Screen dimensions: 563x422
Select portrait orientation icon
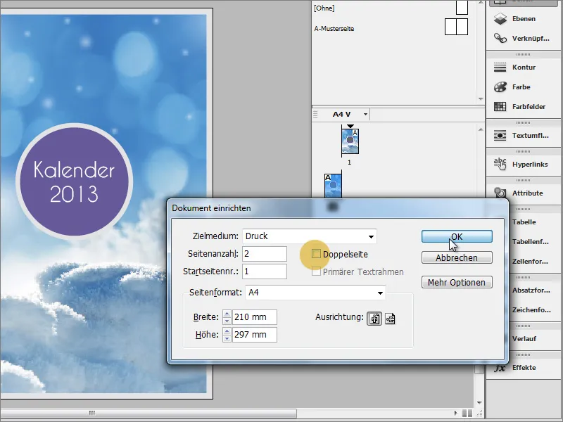pyautogui.click(x=374, y=319)
